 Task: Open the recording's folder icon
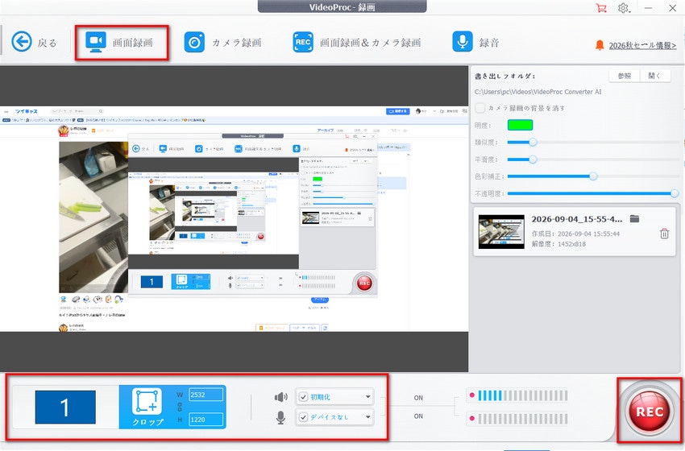634,219
